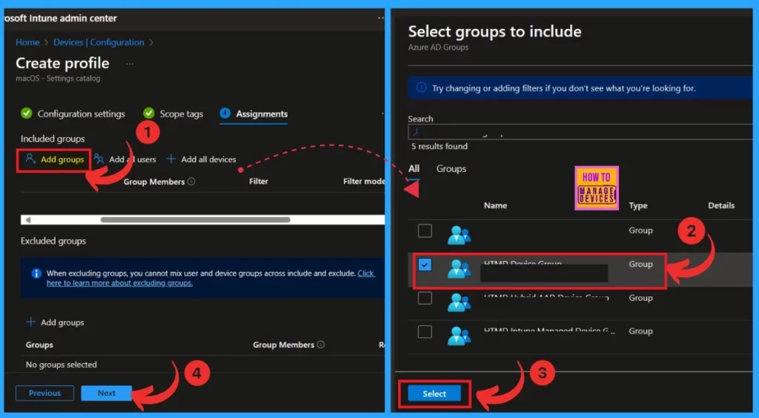Open Devices | Configuration breadcrumb
Screen dimensions: 759x418
99,42
